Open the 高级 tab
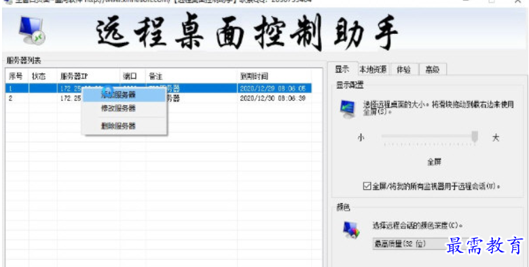The height and width of the screenshot is (267, 529). 433,70
